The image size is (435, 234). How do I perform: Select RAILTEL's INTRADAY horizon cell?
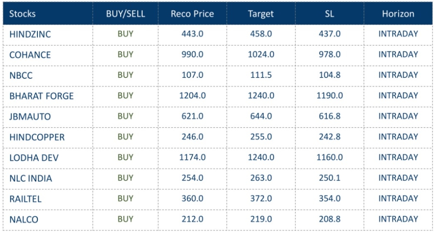tap(398, 198)
